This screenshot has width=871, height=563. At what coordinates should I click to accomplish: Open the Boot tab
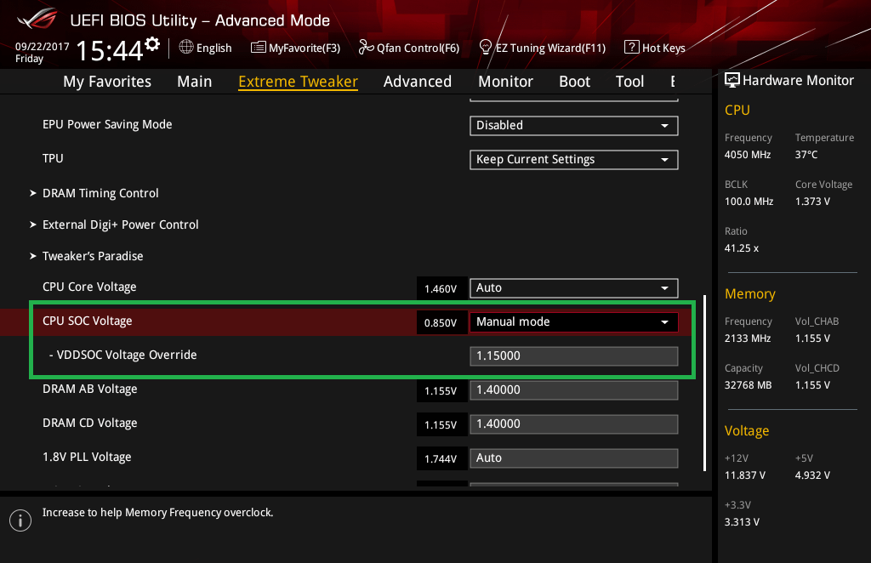pyautogui.click(x=574, y=82)
